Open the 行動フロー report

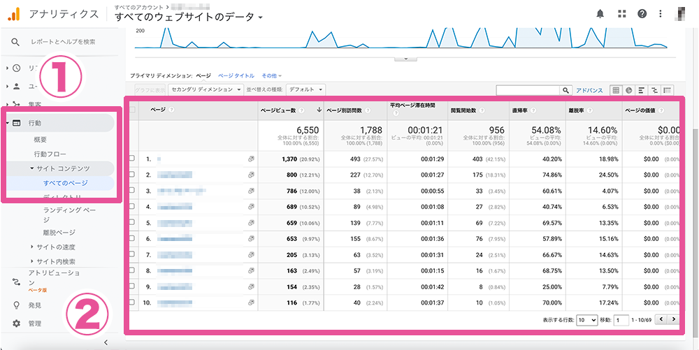coord(50,154)
